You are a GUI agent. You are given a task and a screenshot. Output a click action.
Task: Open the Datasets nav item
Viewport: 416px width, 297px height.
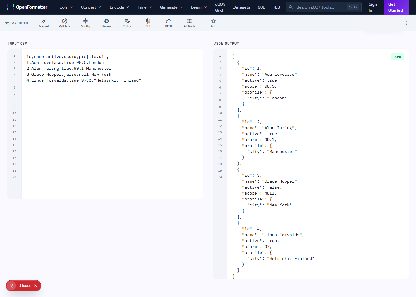(x=242, y=7)
